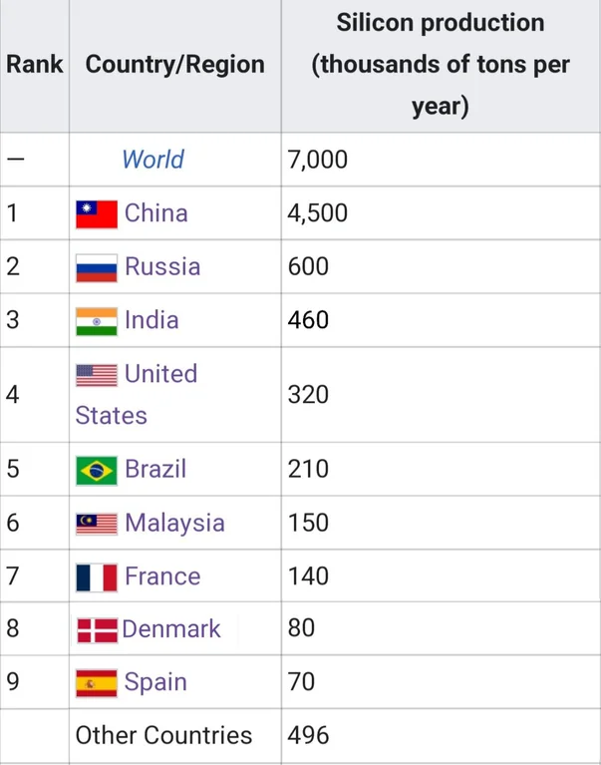The width and height of the screenshot is (601, 765).
Task: Click the Denmark flag icon
Action: coord(97,630)
